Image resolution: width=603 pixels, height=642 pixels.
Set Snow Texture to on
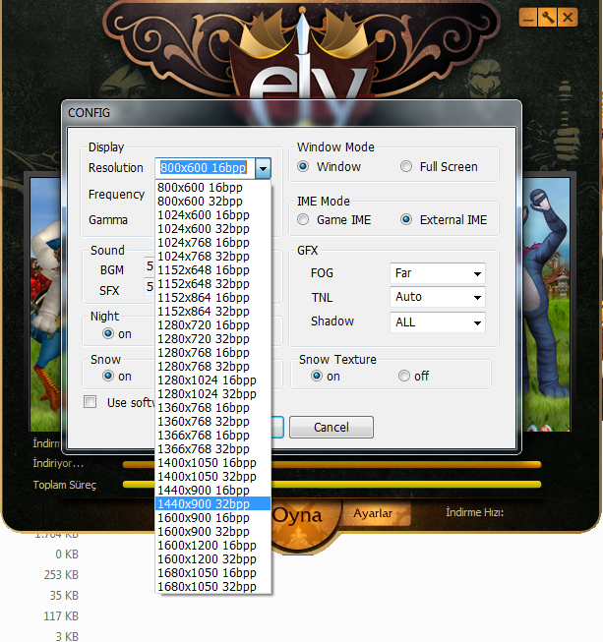[317, 376]
